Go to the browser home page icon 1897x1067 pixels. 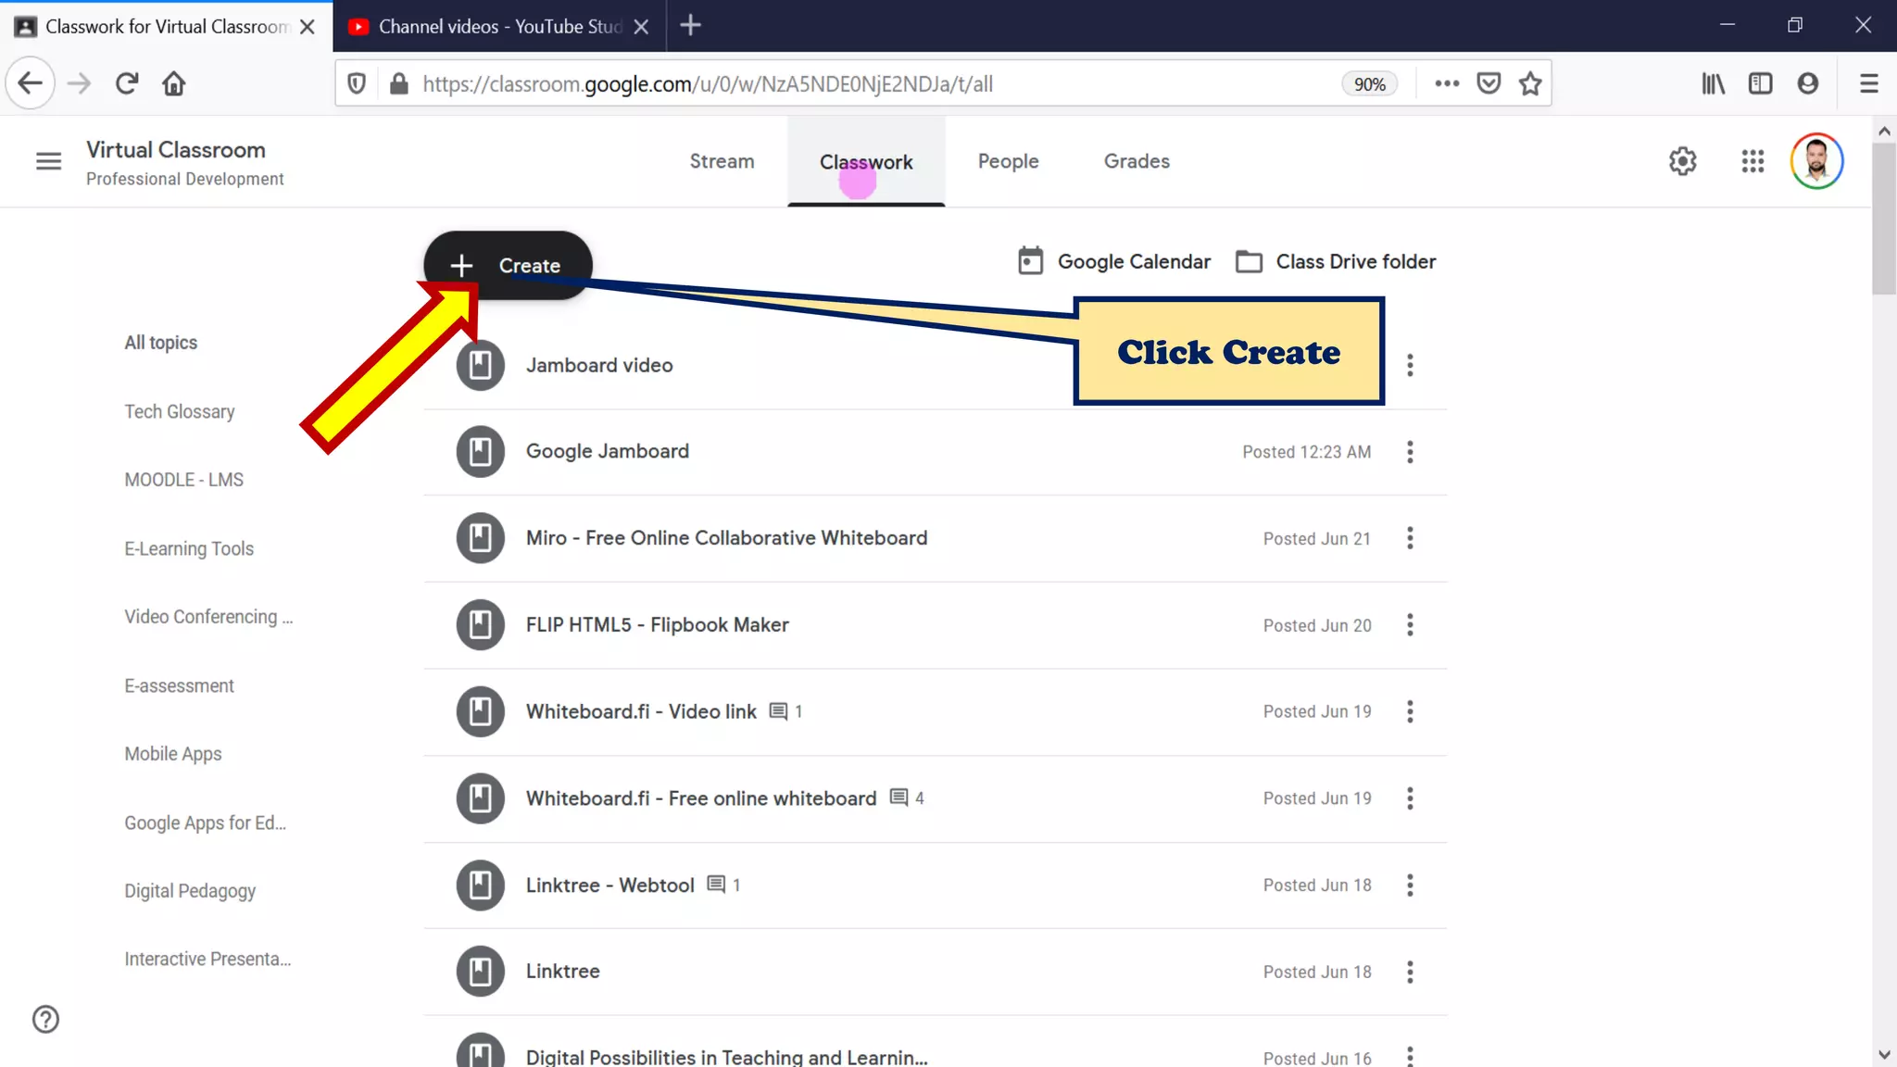click(173, 83)
